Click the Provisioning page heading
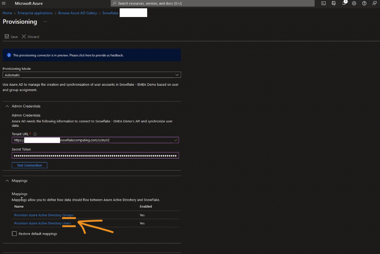Image resolution: width=380 pixels, height=254 pixels. click(x=20, y=22)
